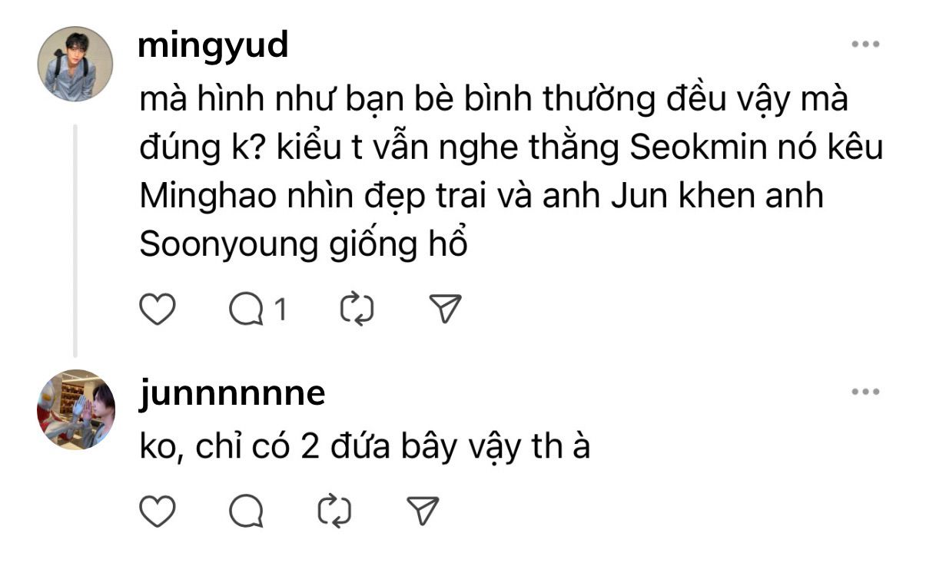
Task: Reply to junnnnnne's comment
Action: [247, 511]
